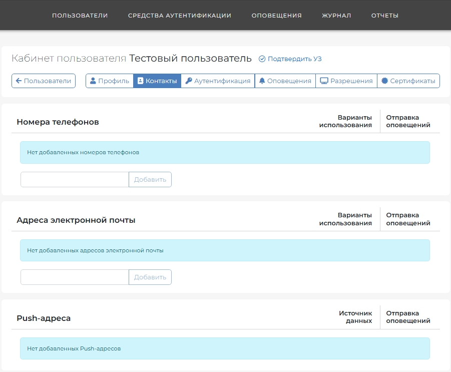
Task: Open the ПОЛЬЗОВАТЕЛИ top menu
Action: 80,16
